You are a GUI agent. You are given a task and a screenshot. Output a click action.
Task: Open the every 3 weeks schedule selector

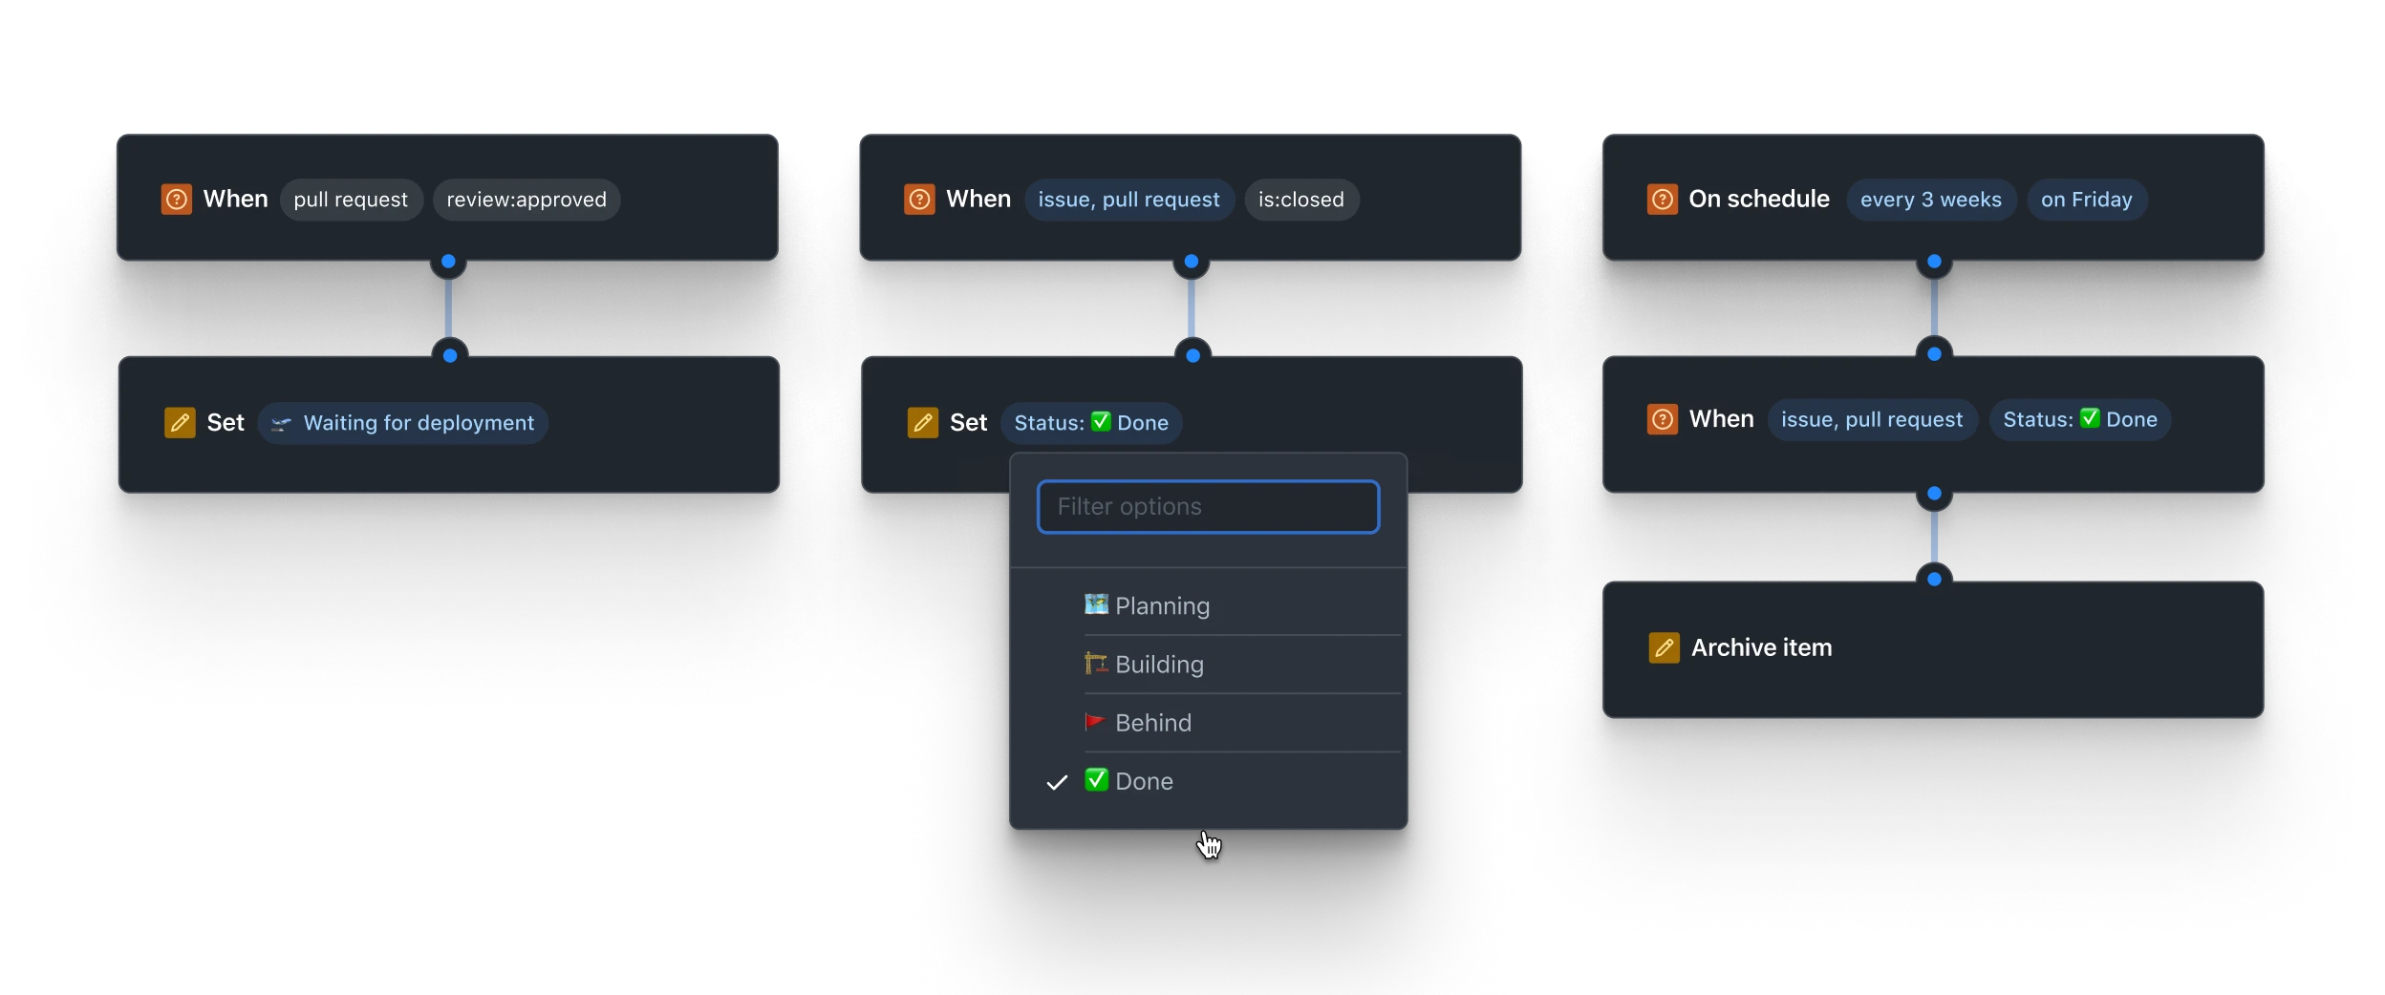(x=1931, y=199)
